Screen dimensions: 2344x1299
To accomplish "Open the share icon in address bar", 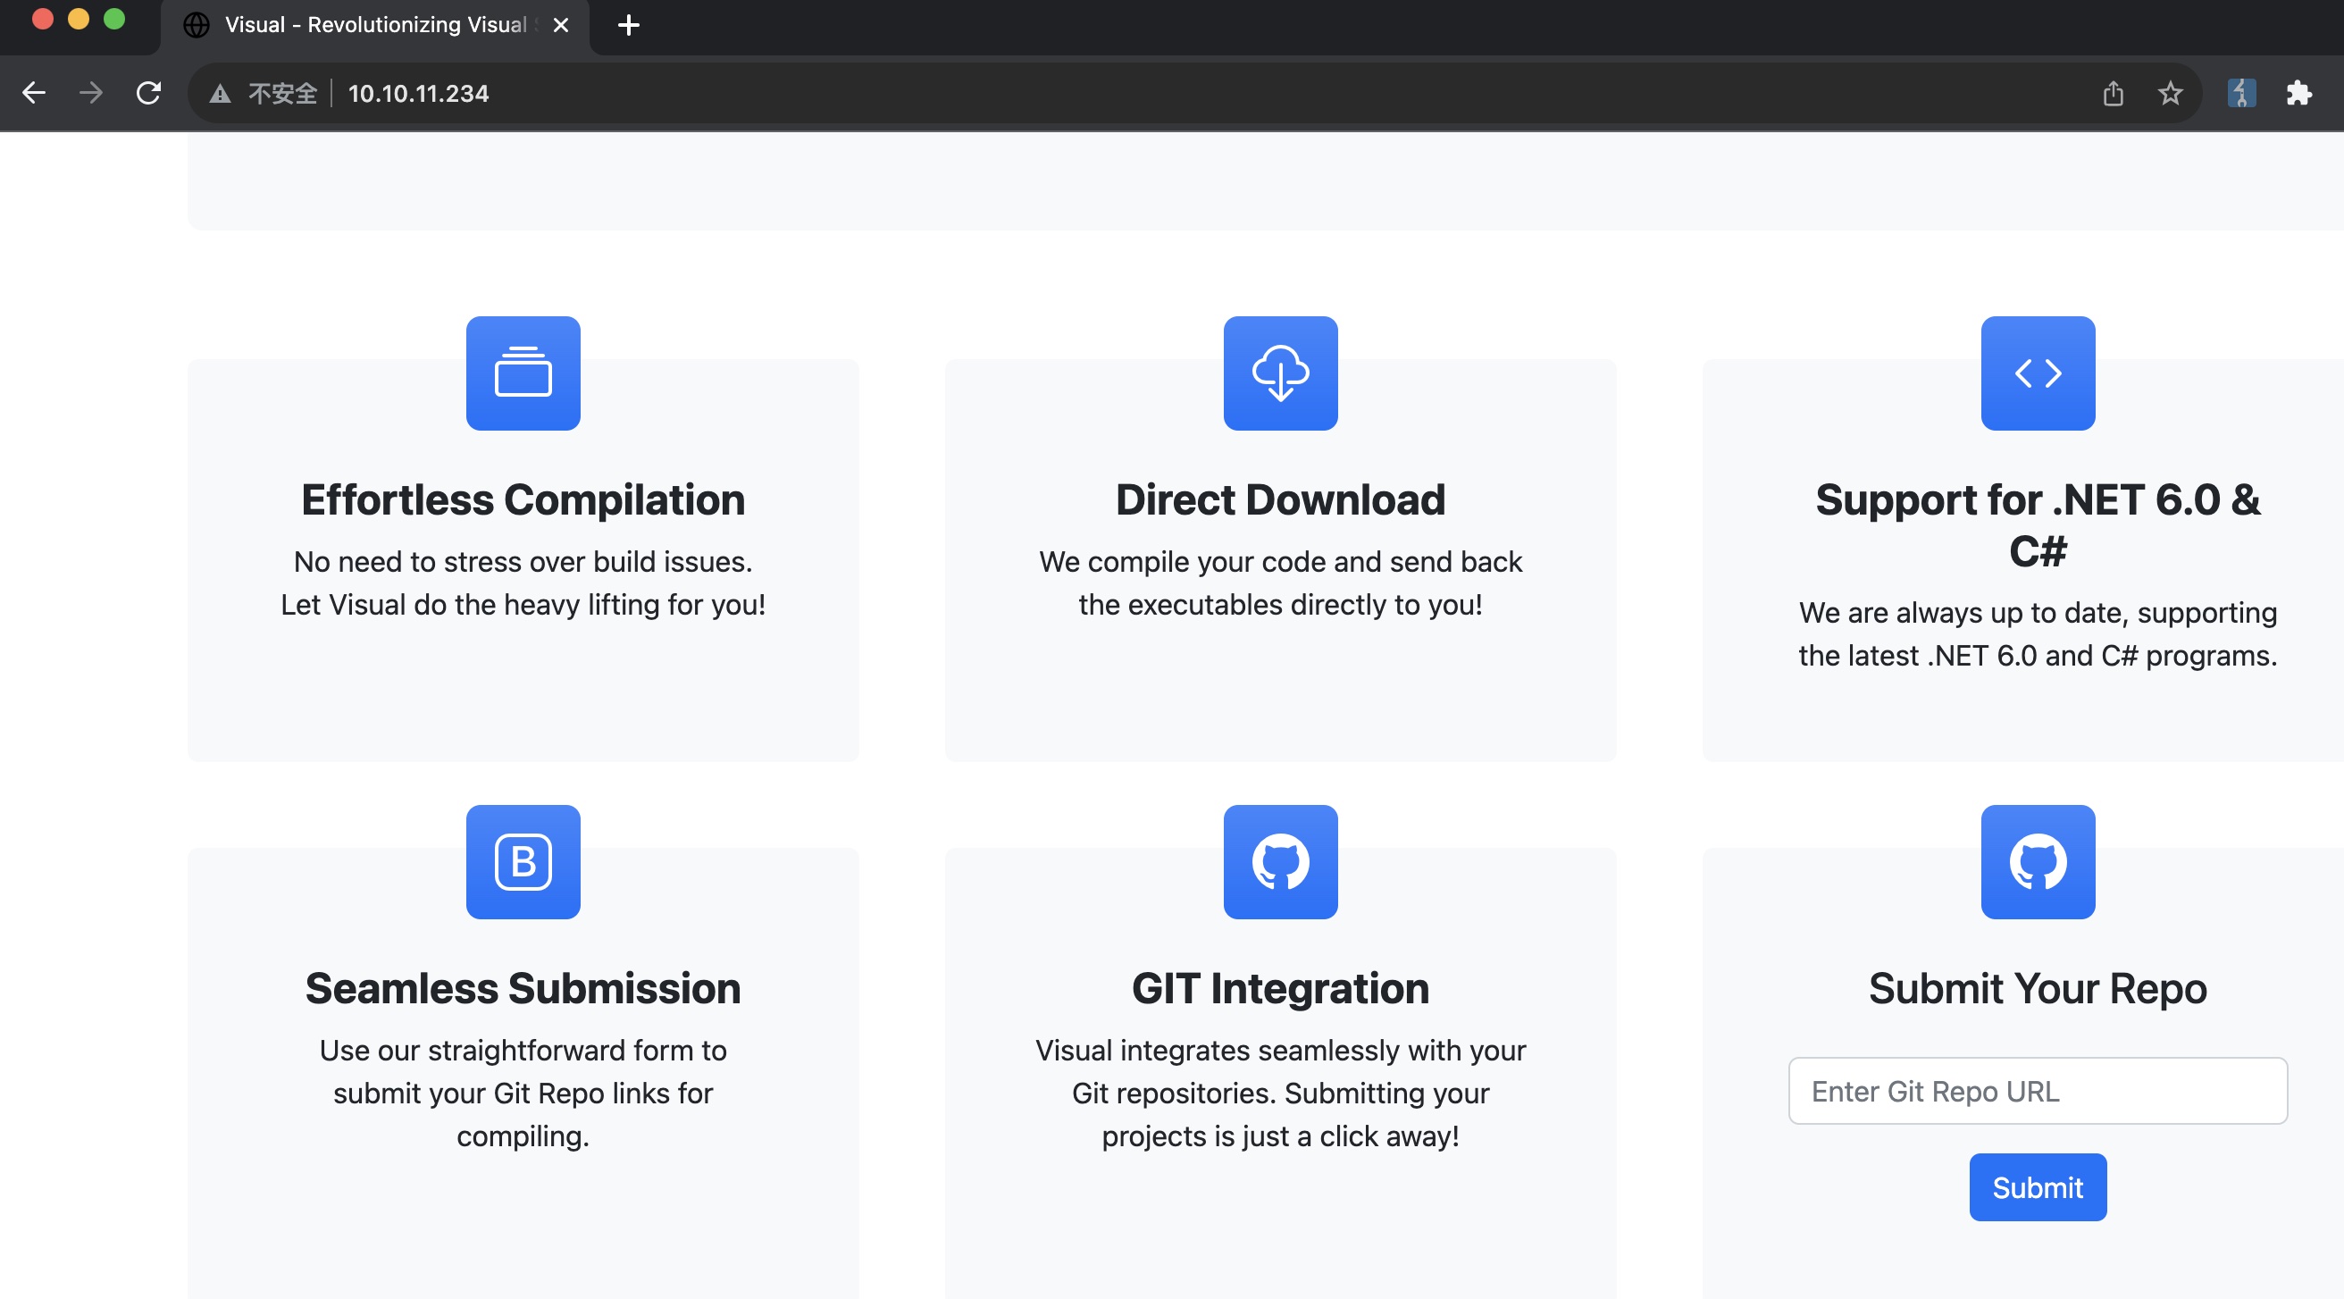I will pyautogui.click(x=2112, y=93).
